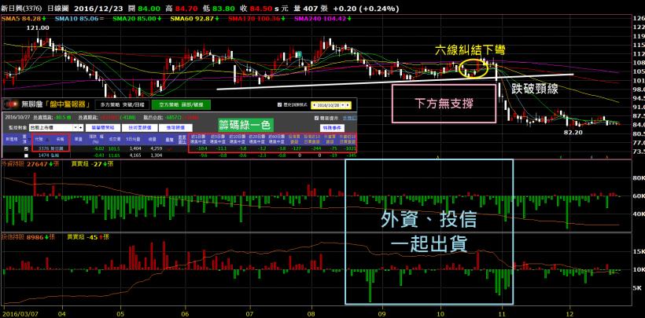Click the red mini-chart icon in 3376 row
Viewport: 645px width, 318px height.
point(169,149)
